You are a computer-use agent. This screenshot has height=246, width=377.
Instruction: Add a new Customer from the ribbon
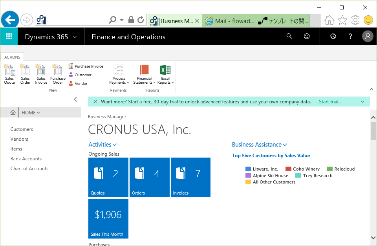coord(80,75)
